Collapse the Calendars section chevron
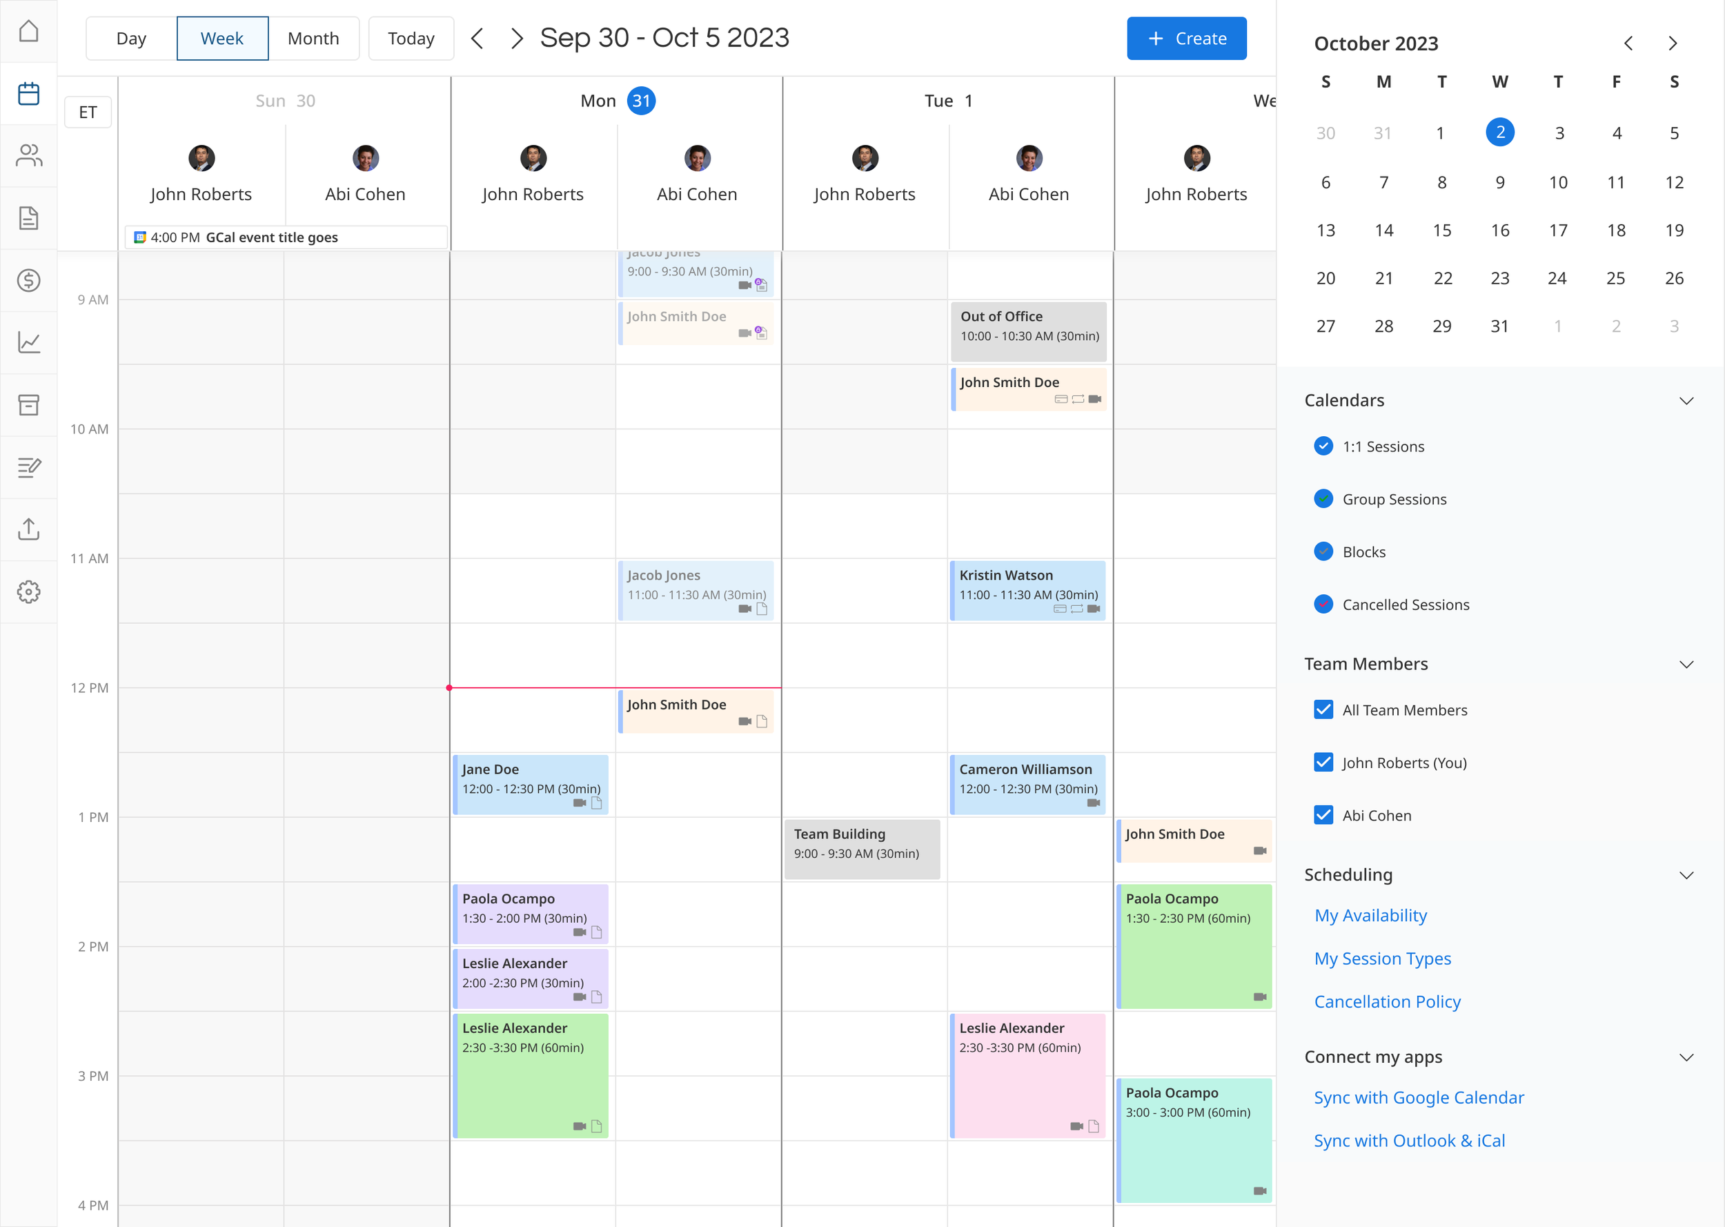Image resolution: width=1725 pixels, height=1227 pixels. click(1686, 400)
